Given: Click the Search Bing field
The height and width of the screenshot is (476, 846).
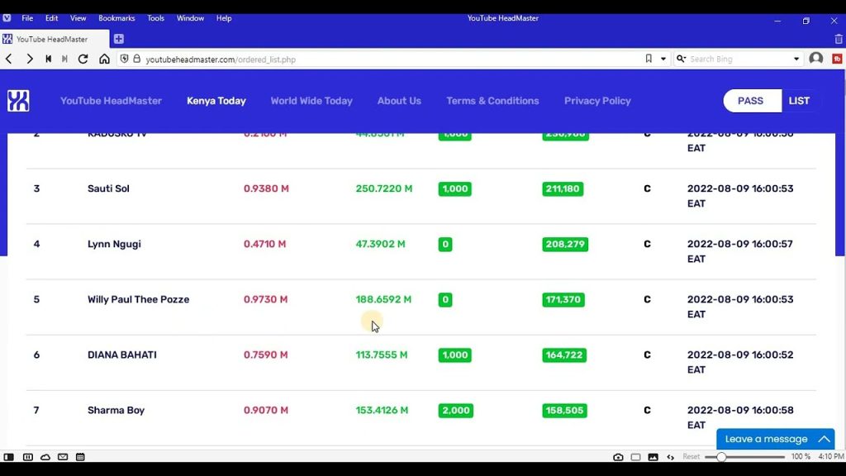Looking at the screenshot, I should pos(739,59).
